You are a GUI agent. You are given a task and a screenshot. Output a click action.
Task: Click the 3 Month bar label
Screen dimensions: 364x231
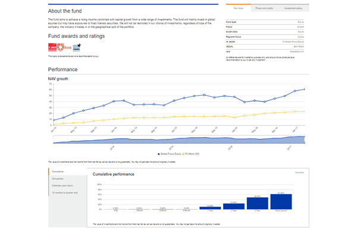(163, 211)
